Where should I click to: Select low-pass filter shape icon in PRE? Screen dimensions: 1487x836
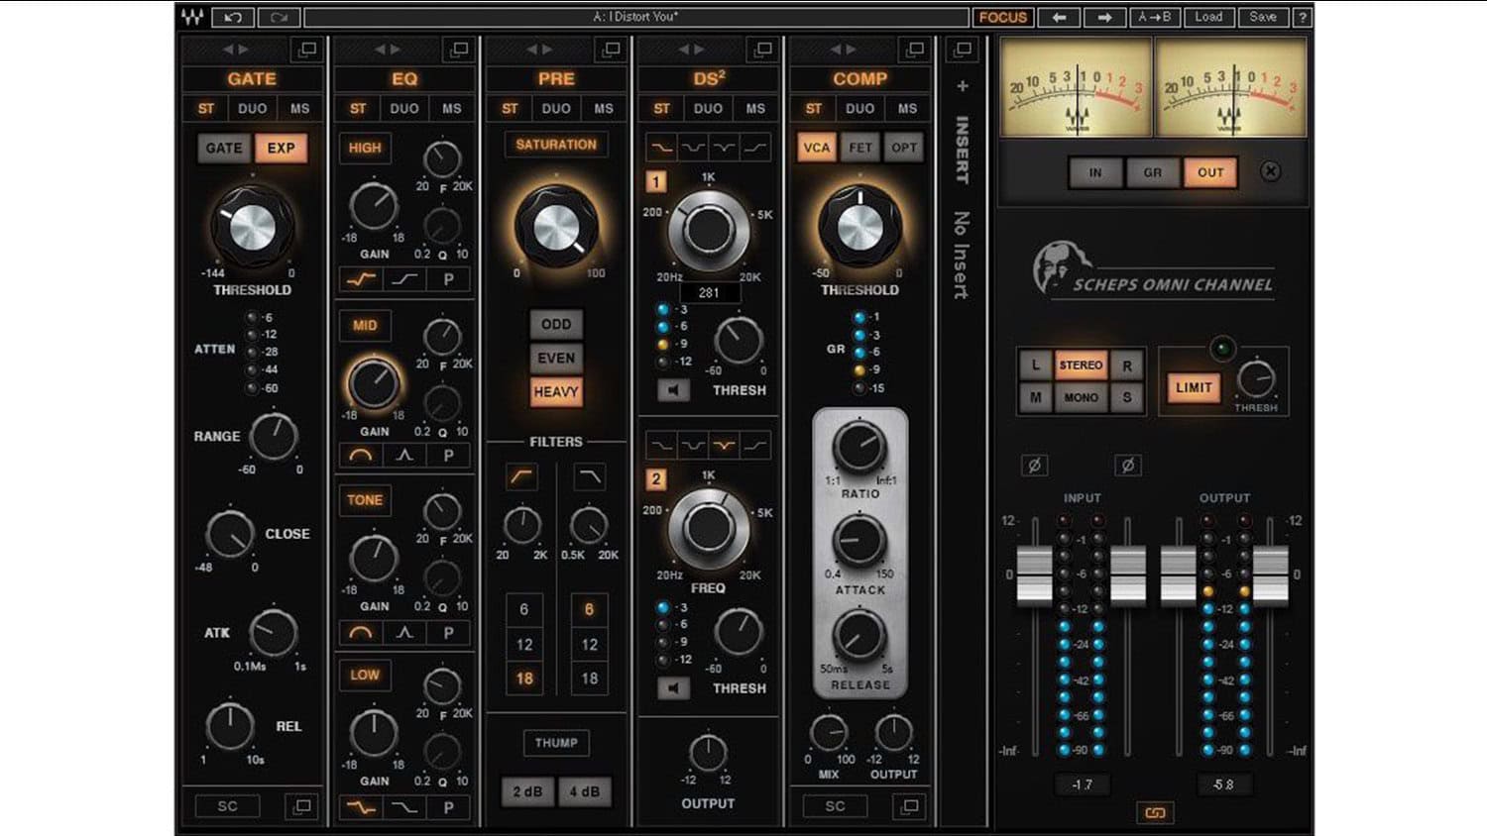pyautogui.click(x=589, y=477)
